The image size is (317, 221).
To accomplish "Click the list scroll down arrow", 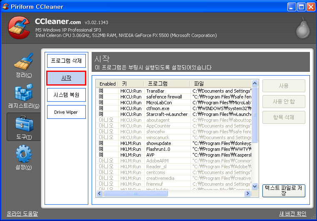I will (255, 187).
